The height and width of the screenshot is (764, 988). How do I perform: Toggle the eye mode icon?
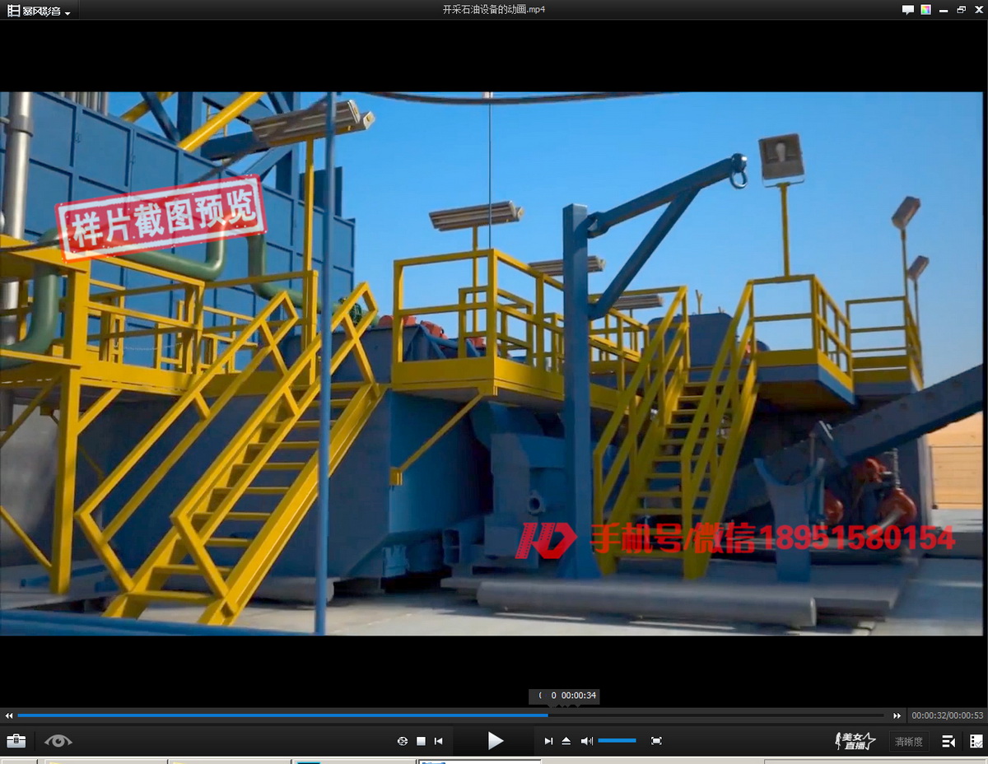tap(58, 741)
